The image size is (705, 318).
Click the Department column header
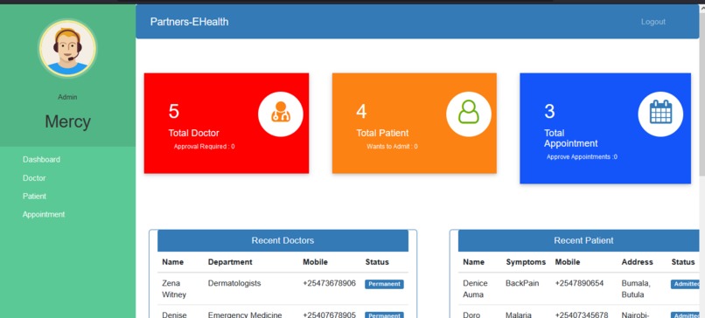pyautogui.click(x=230, y=262)
